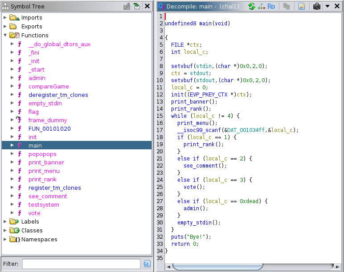This screenshot has width=344, height=272.
Task: Expand the Labels folder
Action: click(5, 221)
